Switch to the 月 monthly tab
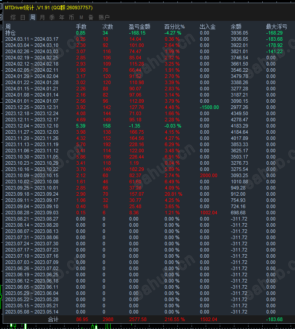This screenshot has width=295, height=329. point(42,17)
